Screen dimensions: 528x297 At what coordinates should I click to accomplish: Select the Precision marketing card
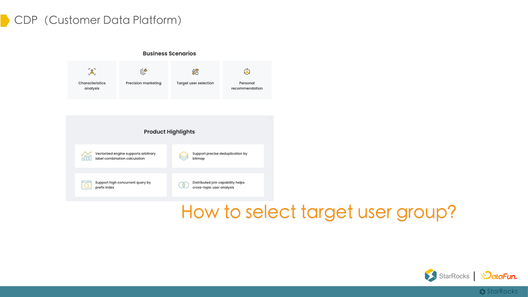click(x=143, y=80)
